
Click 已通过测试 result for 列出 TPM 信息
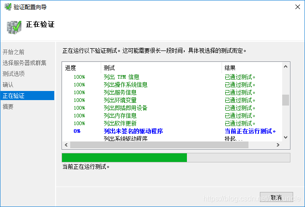click(240, 77)
